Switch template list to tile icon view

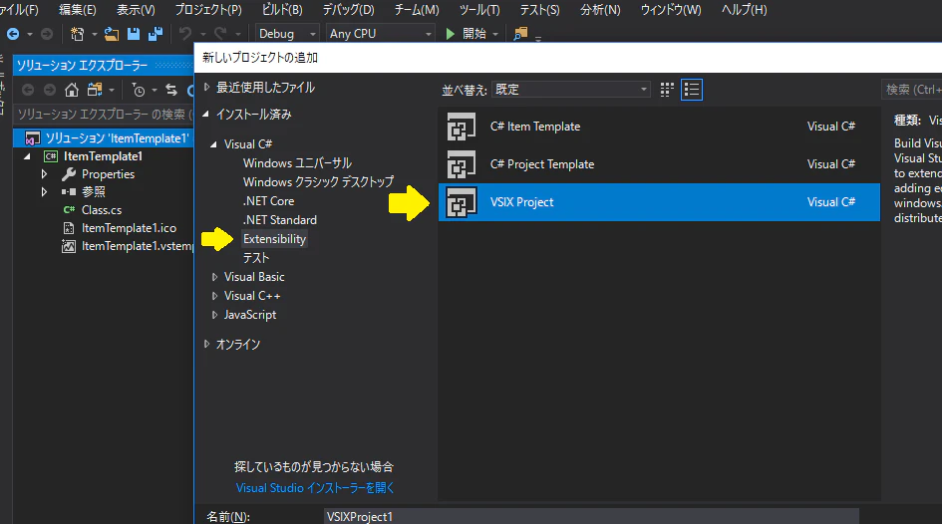coord(667,90)
